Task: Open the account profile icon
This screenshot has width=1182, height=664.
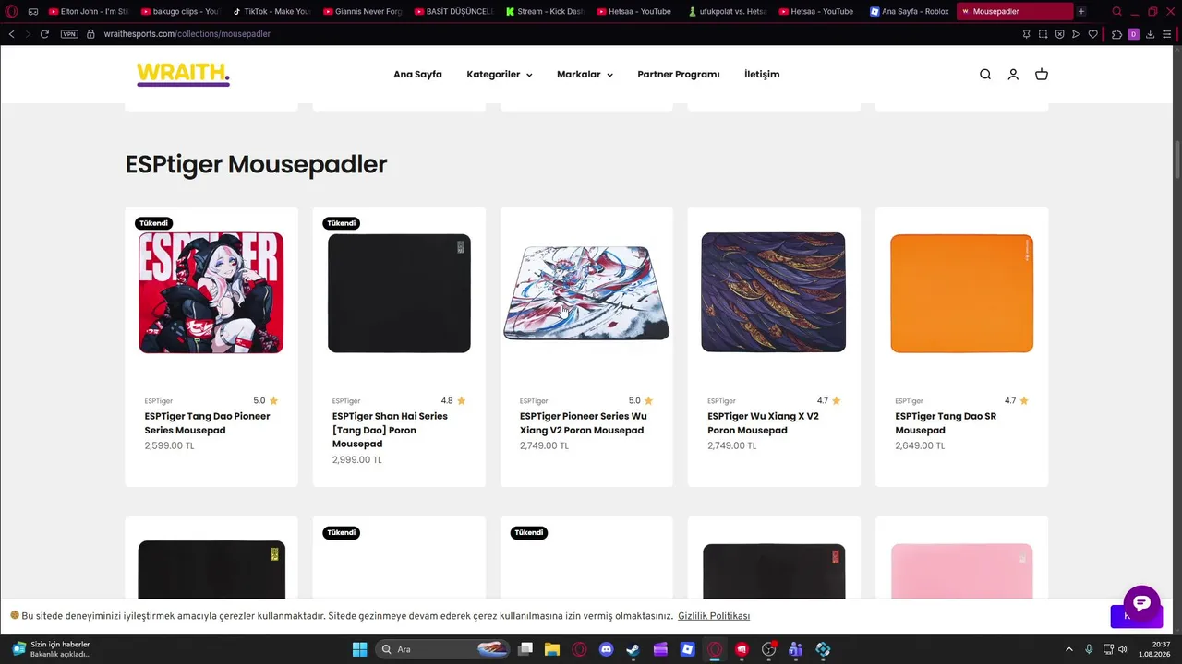Action: [x=1013, y=75]
